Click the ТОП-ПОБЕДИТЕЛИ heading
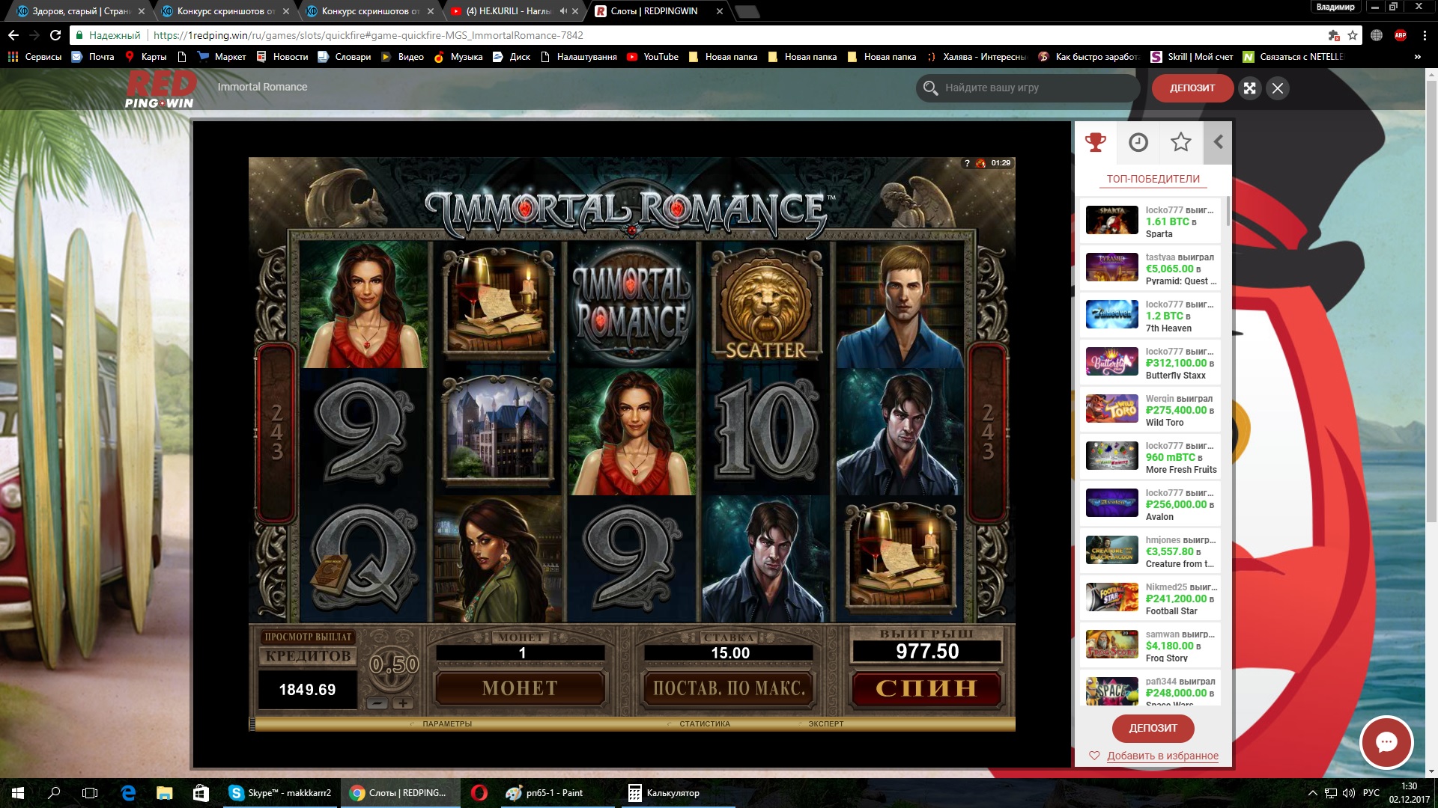 pos(1153,179)
